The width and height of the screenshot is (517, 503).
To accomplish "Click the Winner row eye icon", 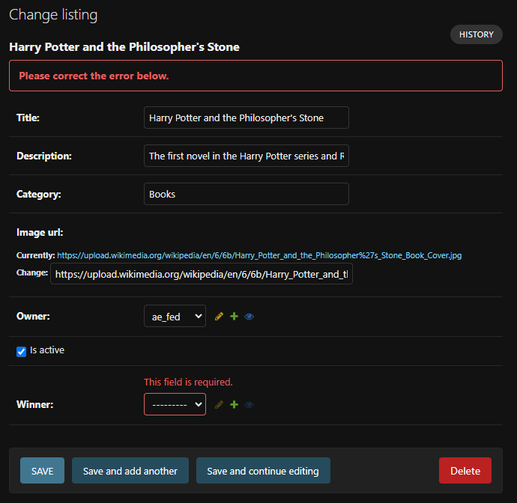I will point(249,405).
